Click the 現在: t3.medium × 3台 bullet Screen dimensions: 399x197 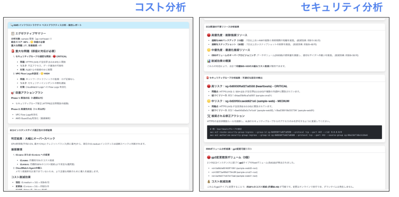point(33,182)
